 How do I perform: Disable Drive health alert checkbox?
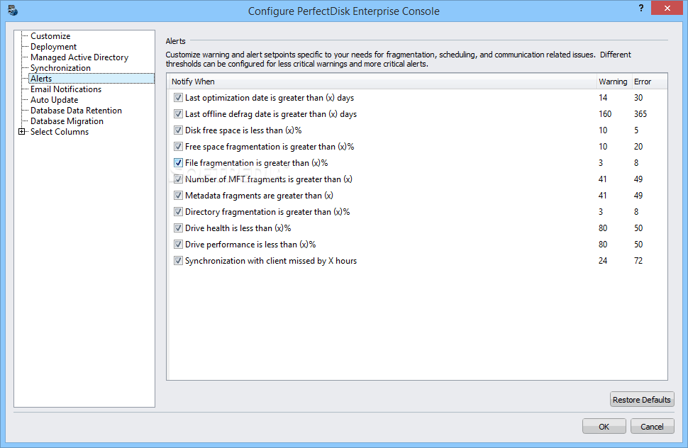[x=178, y=228]
